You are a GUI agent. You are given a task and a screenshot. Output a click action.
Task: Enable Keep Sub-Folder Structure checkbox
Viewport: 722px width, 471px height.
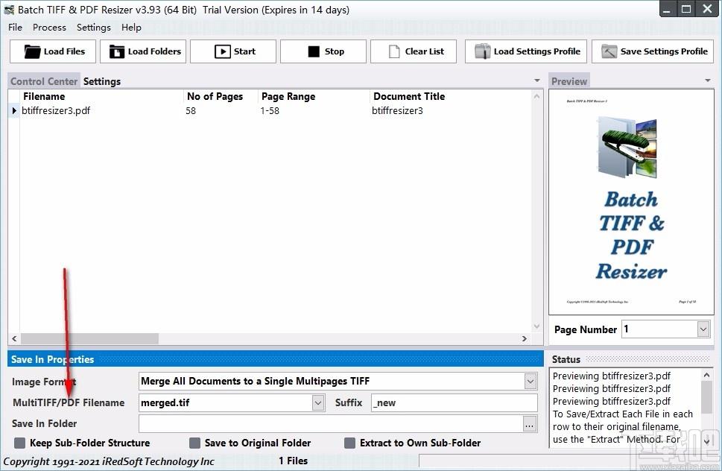[20, 443]
